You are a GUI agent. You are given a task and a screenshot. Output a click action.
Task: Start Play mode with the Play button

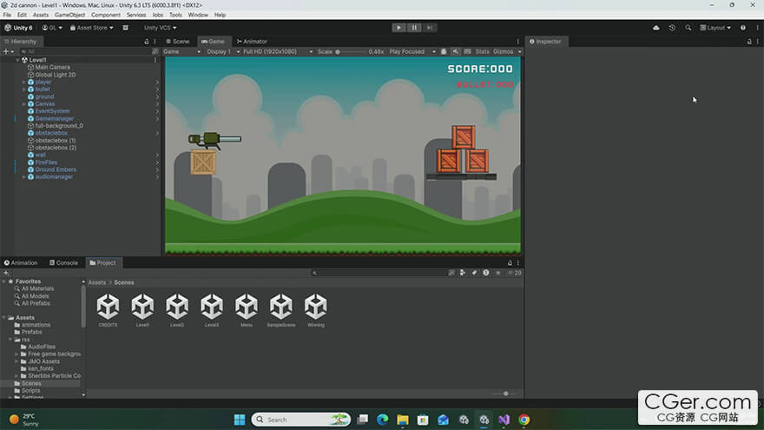click(398, 28)
